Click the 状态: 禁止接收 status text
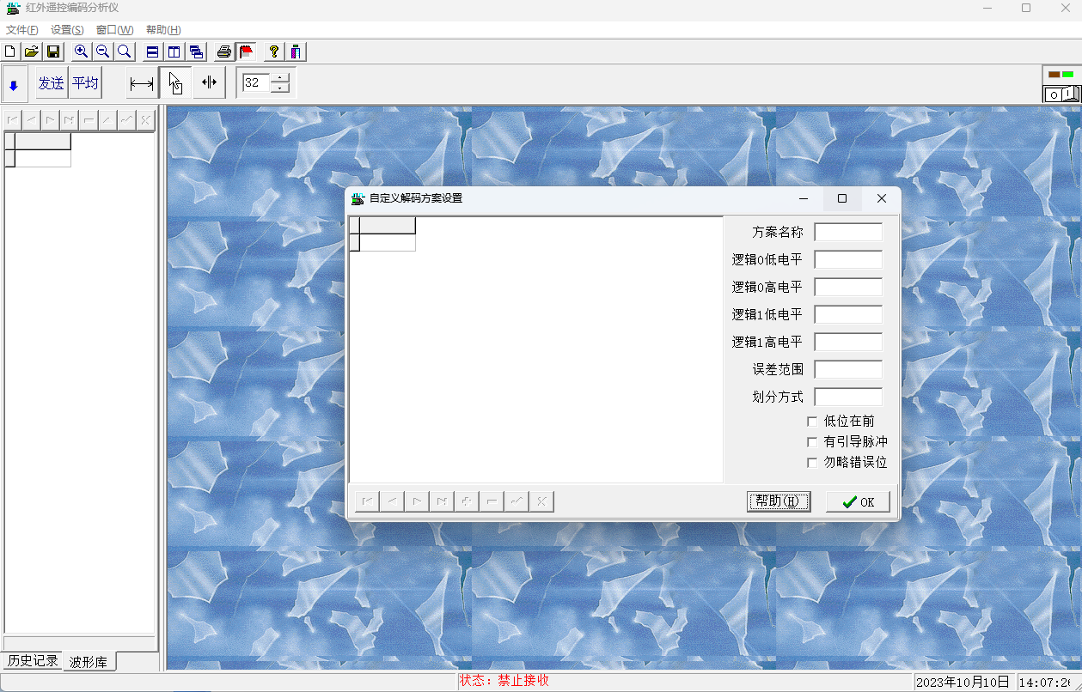 point(504,681)
